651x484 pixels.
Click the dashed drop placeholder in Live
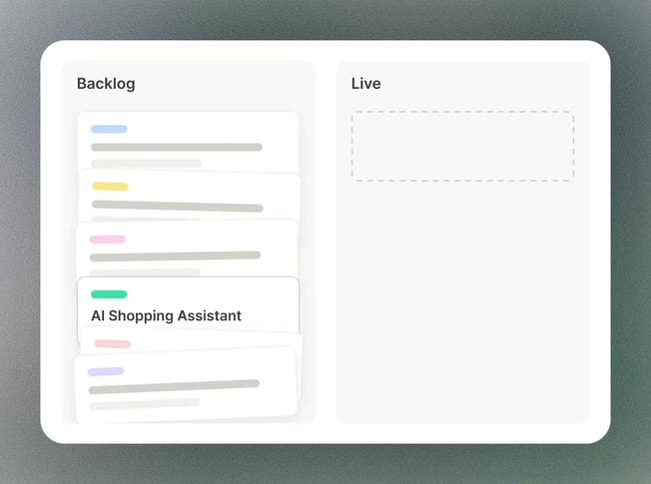[x=462, y=146]
